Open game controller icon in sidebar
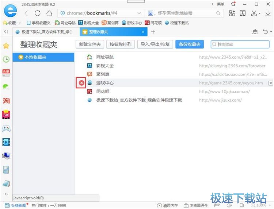The width and height of the screenshot is (274, 209). tap(6, 129)
